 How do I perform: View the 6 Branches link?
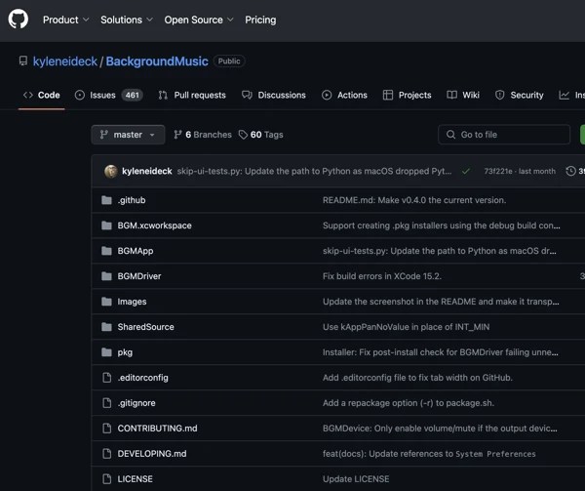[x=203, y=135]
